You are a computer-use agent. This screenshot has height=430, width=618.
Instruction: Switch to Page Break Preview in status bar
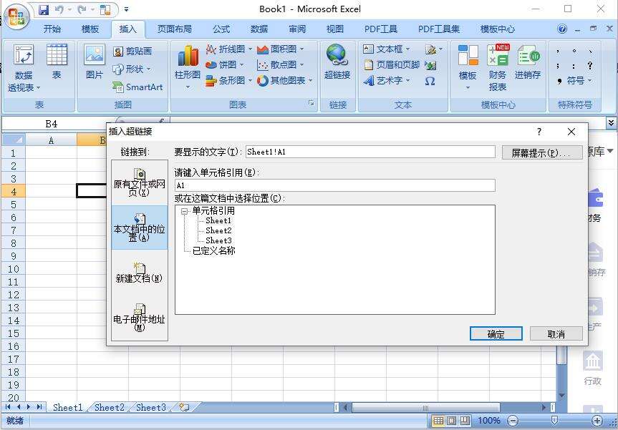tap(465, 421)
